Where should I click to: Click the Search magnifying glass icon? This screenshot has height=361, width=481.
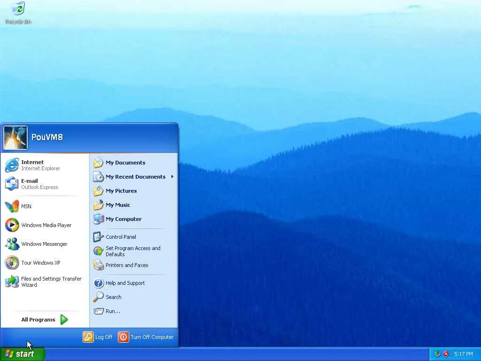coord(98,297)
